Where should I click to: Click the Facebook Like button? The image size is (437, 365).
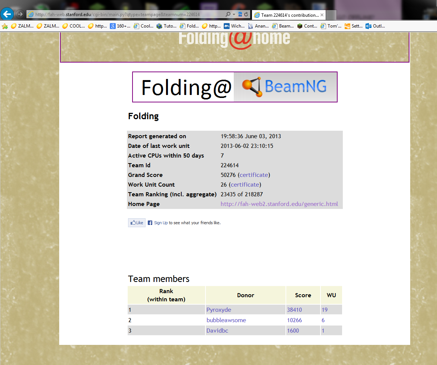tap(137, 222)
